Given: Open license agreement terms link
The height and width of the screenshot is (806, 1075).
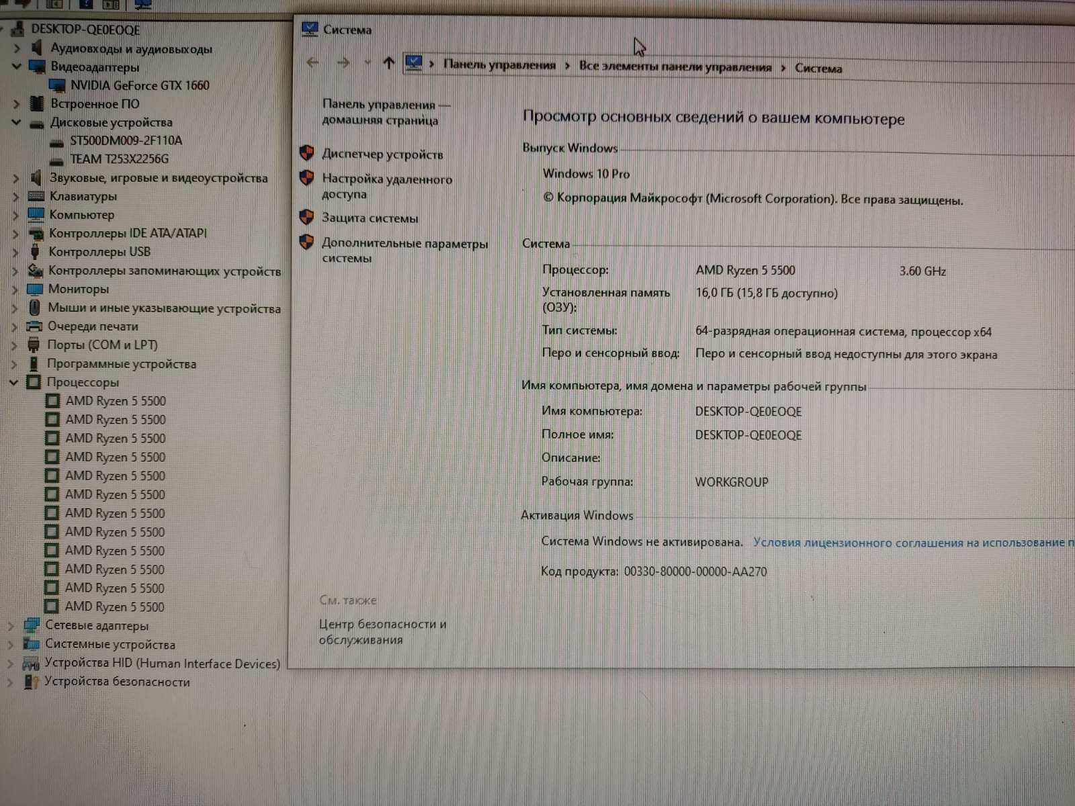Looking at the screenshot, I should point(914,543).
